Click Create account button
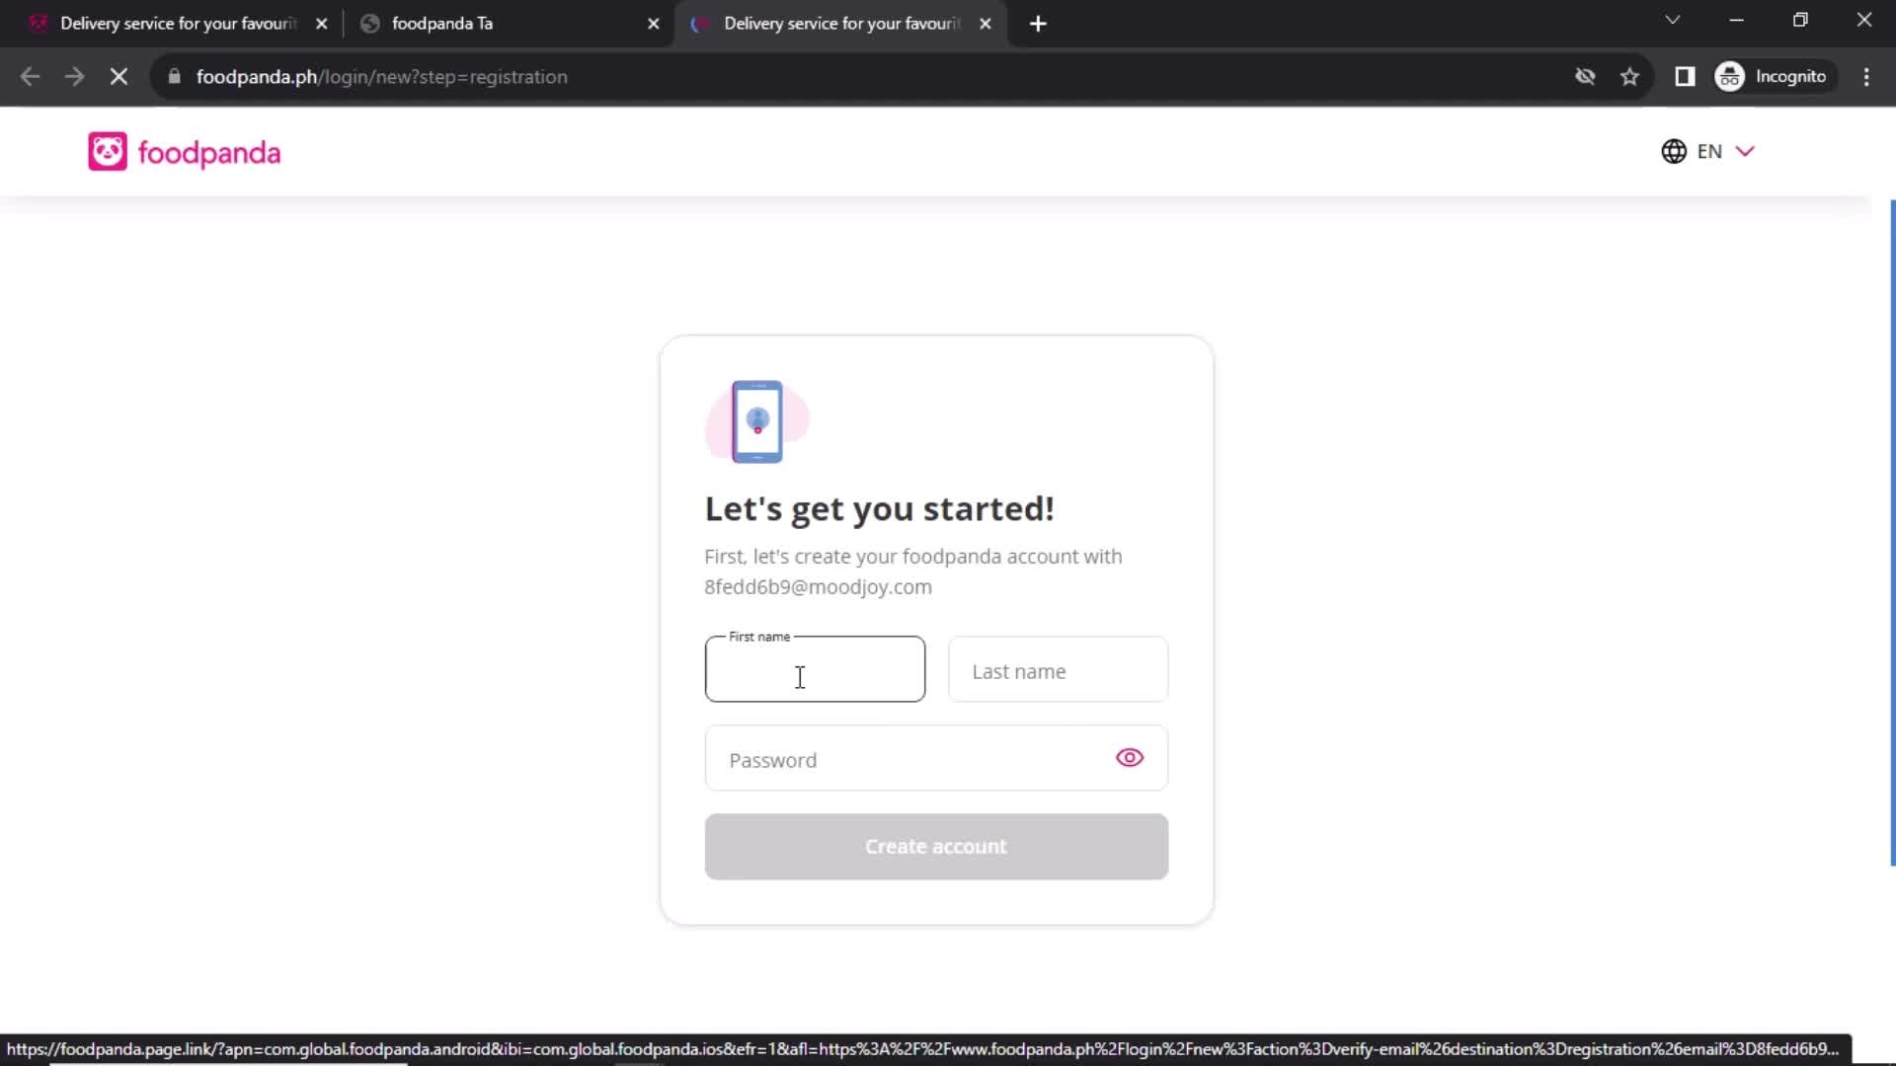 click(935, 846)
